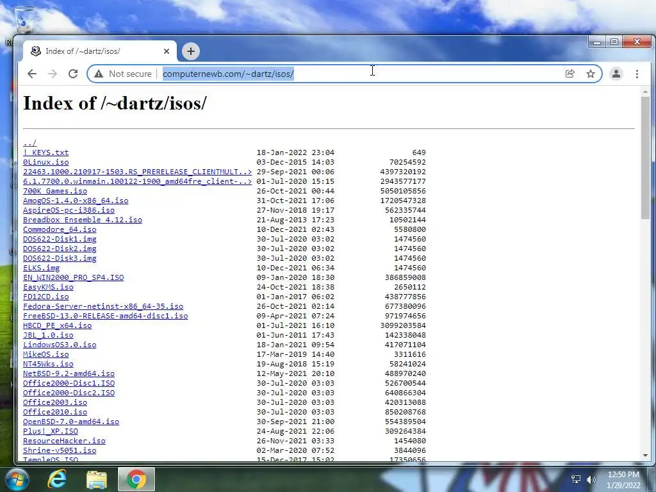
Task: Go to the parent directory ../ link
Action: click(29, 143)
